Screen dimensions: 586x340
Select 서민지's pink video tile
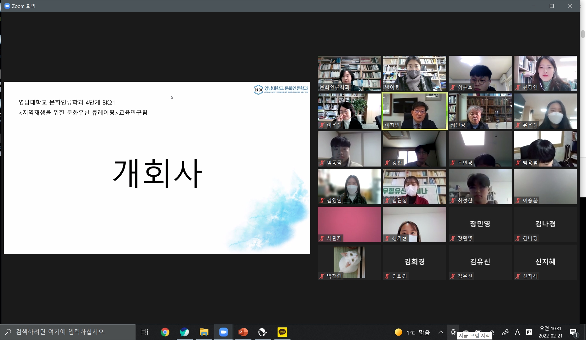coord(349,224)
